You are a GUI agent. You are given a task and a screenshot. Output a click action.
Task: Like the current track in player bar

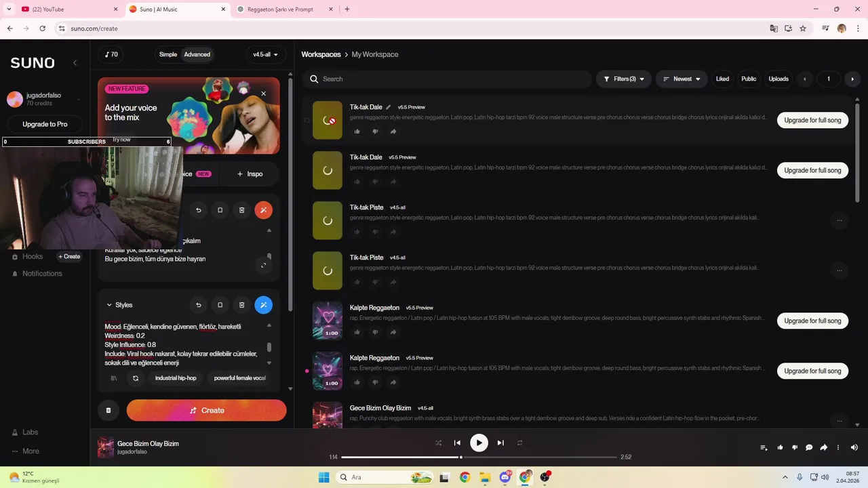780,447
